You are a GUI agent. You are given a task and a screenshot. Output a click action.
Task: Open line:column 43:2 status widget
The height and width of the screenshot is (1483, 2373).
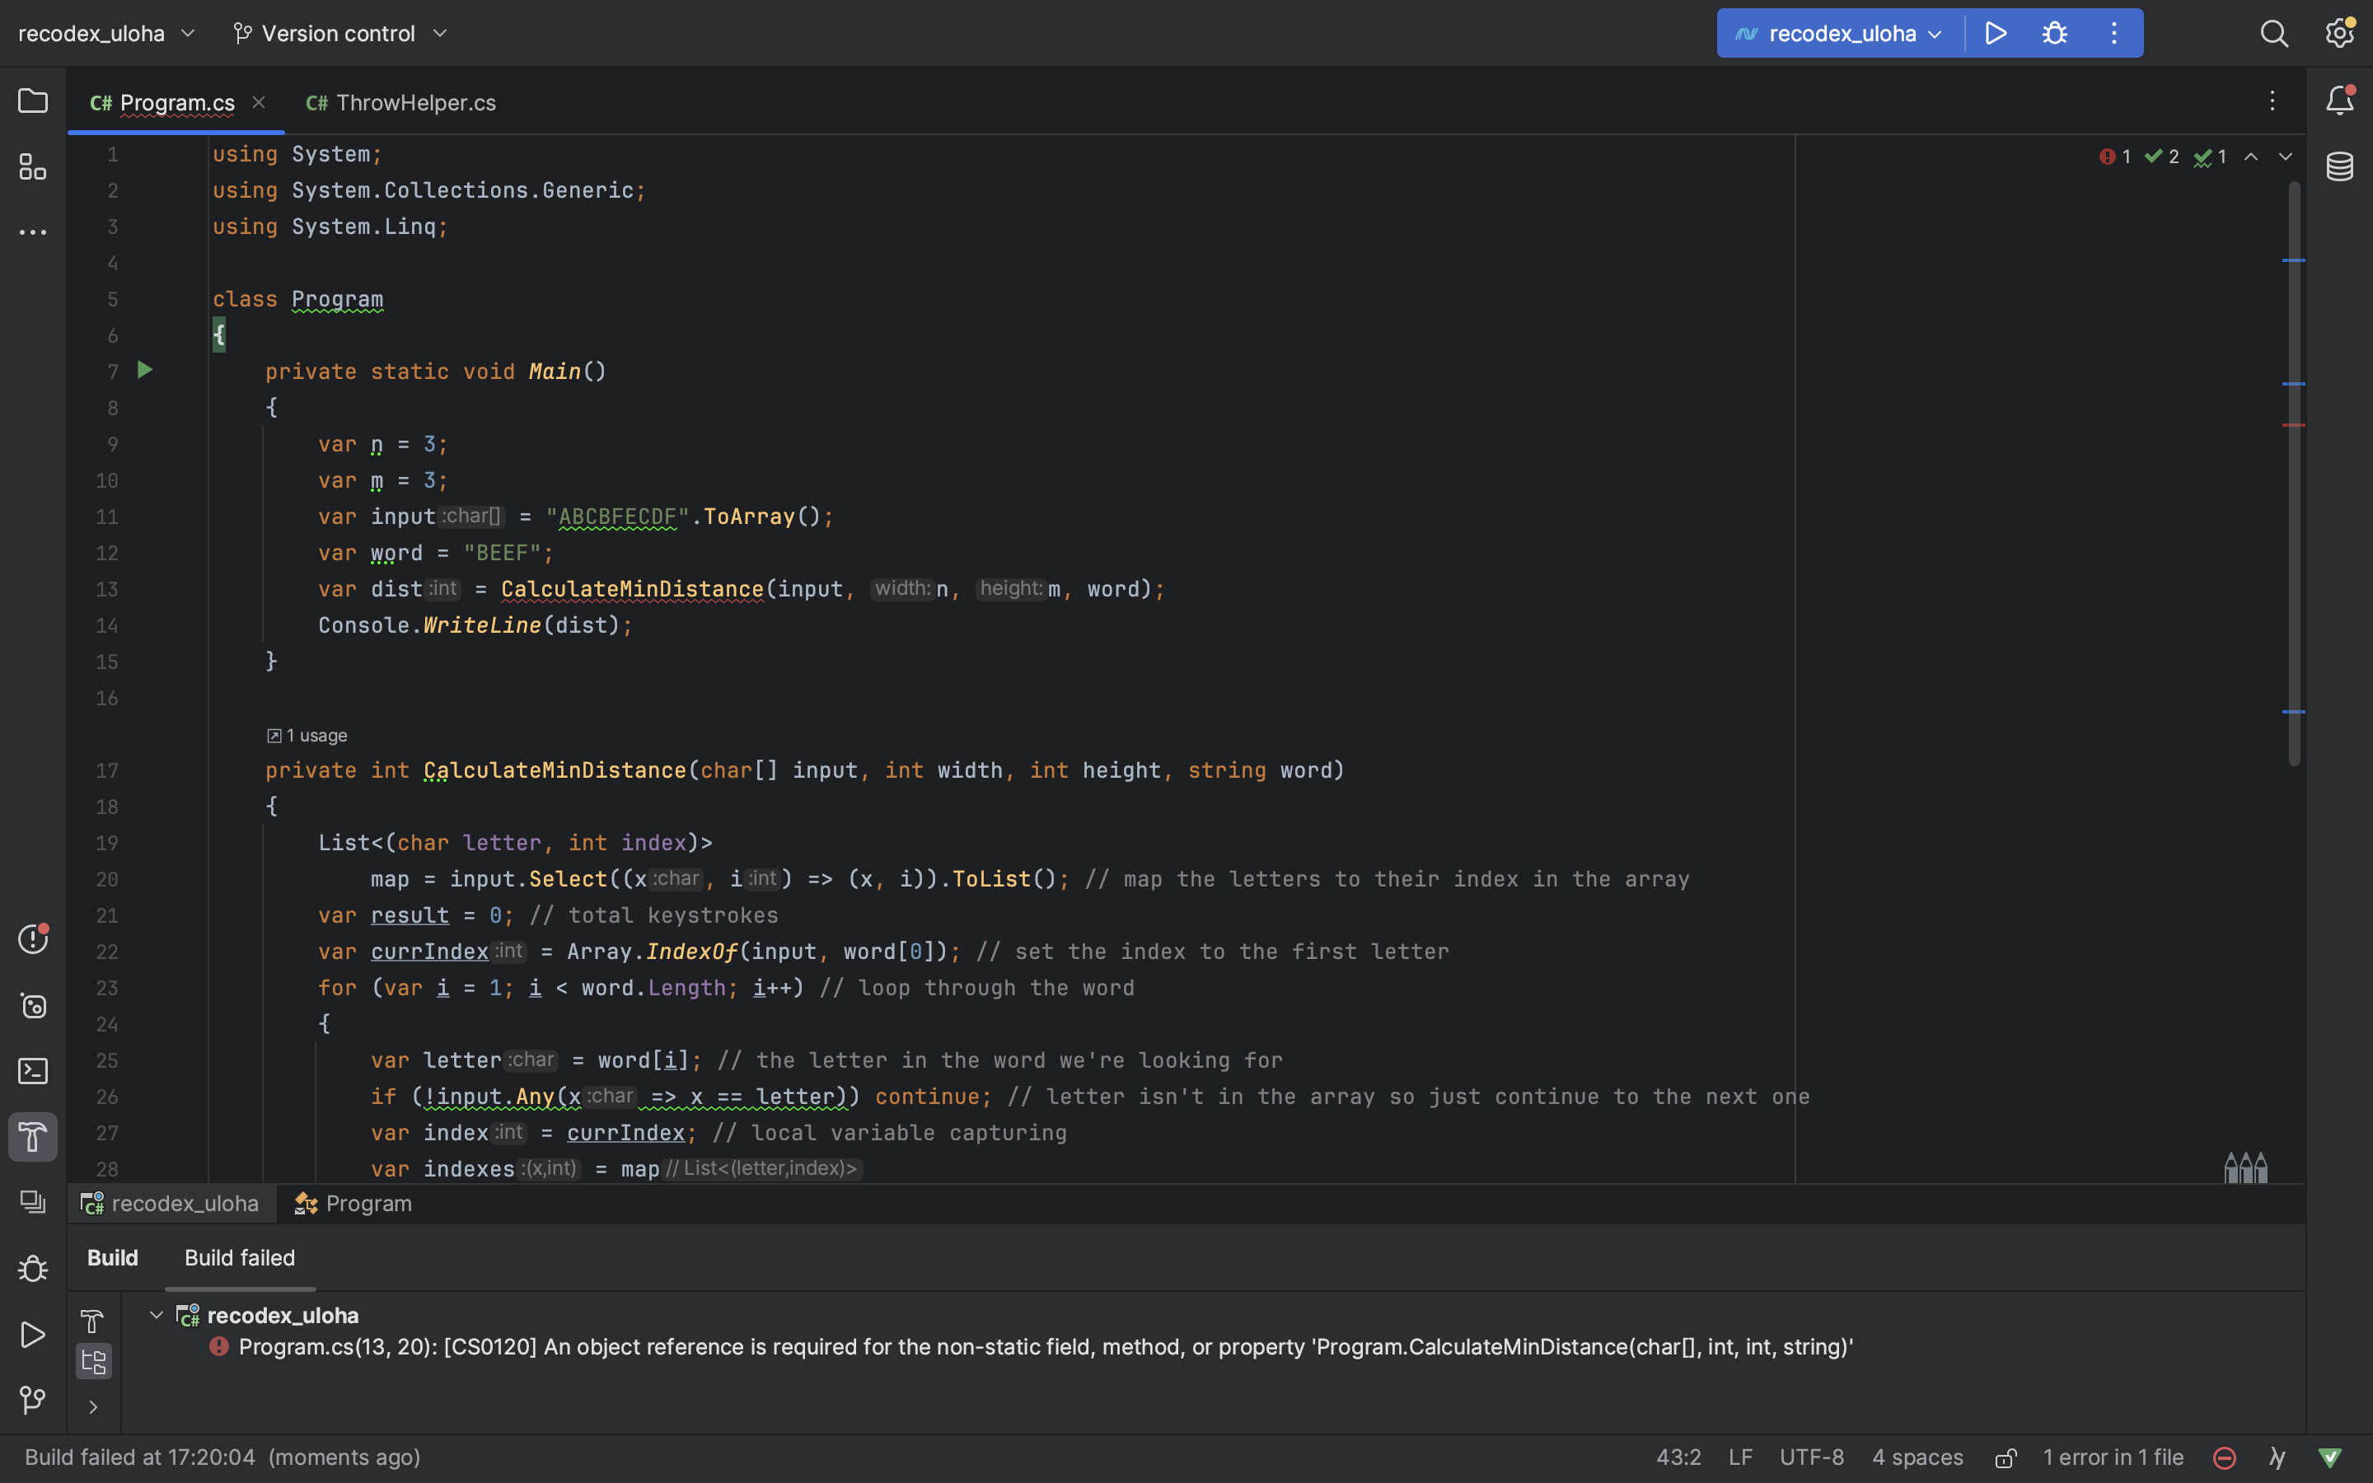1678,1457
